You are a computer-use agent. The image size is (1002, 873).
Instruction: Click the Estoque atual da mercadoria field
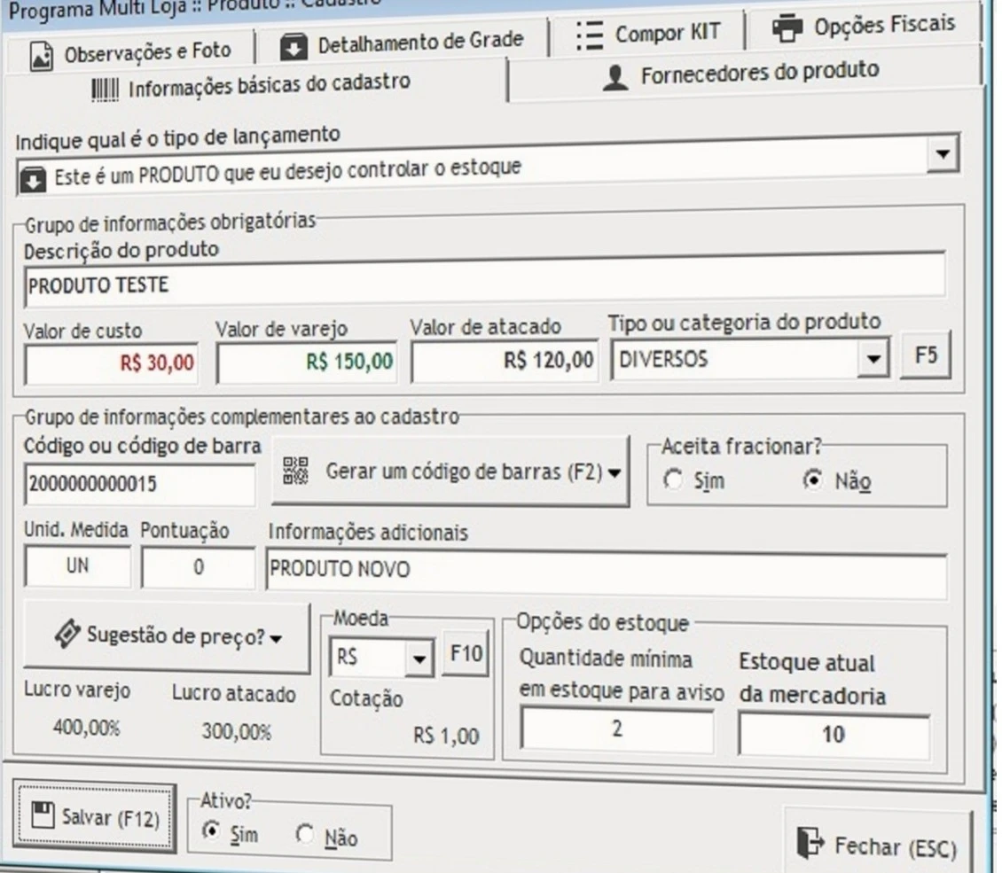(x=834, y=734)
